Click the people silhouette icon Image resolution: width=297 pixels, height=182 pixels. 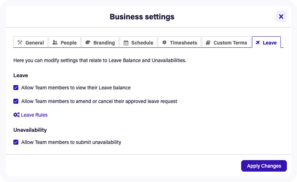(55, 42)
